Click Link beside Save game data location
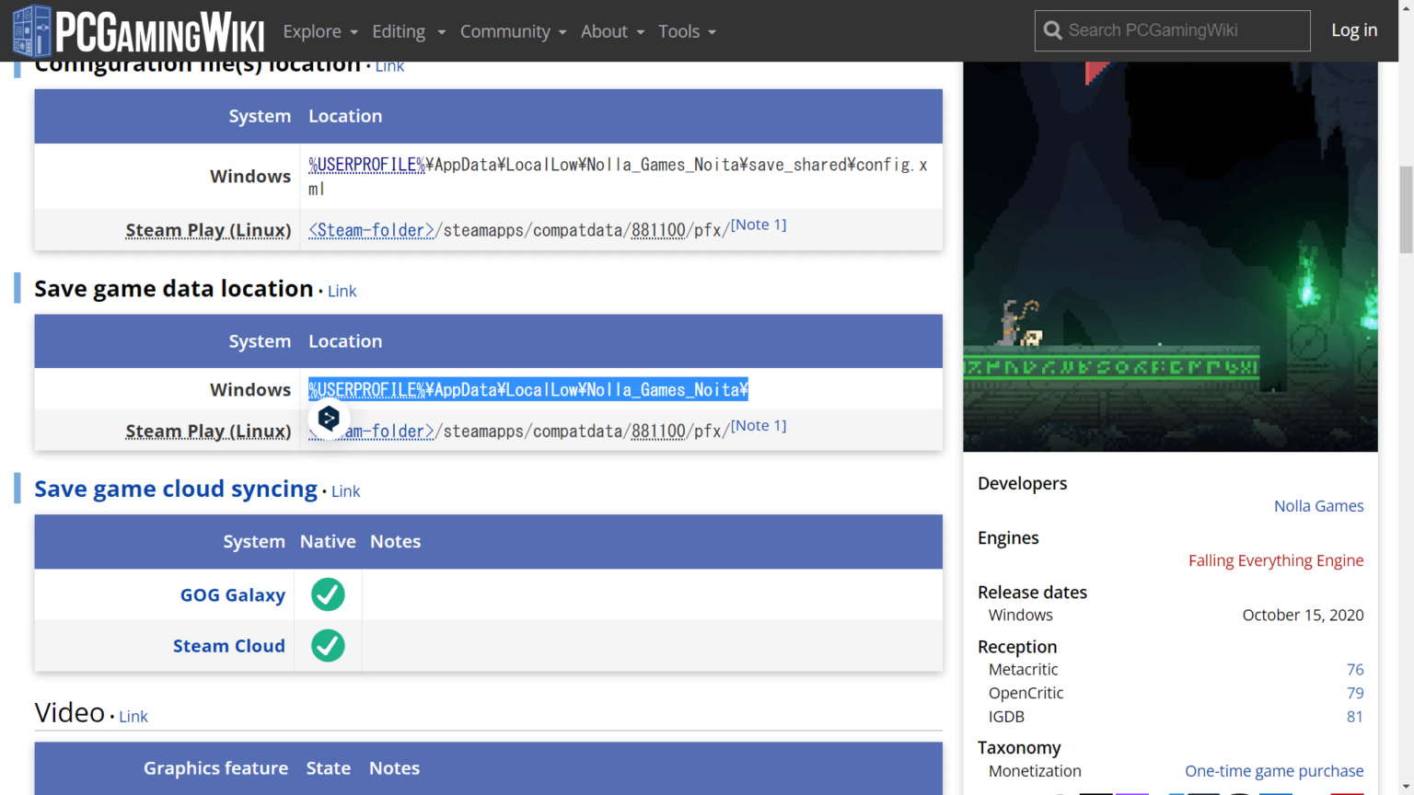1414x795 pixels. pos(342,292)
